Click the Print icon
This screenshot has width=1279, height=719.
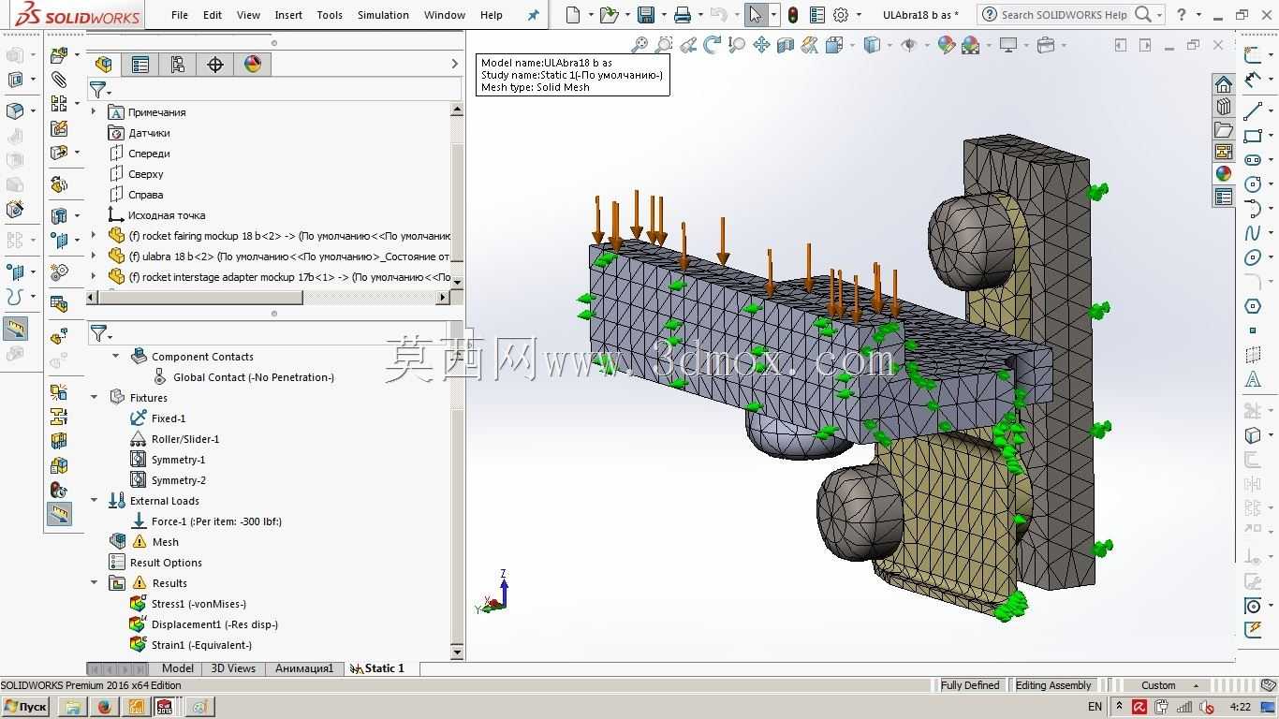click(x=683, y=15)
